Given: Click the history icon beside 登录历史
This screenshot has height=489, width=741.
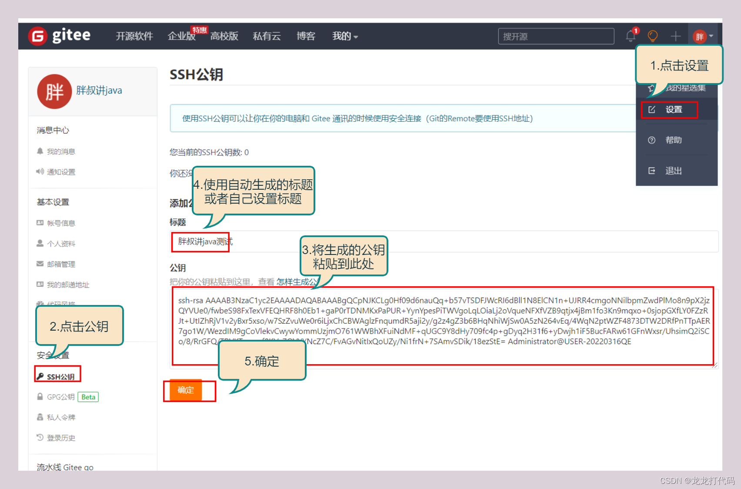Looking at the screenshot, I should pyautogui.click(x=40, y=437).
